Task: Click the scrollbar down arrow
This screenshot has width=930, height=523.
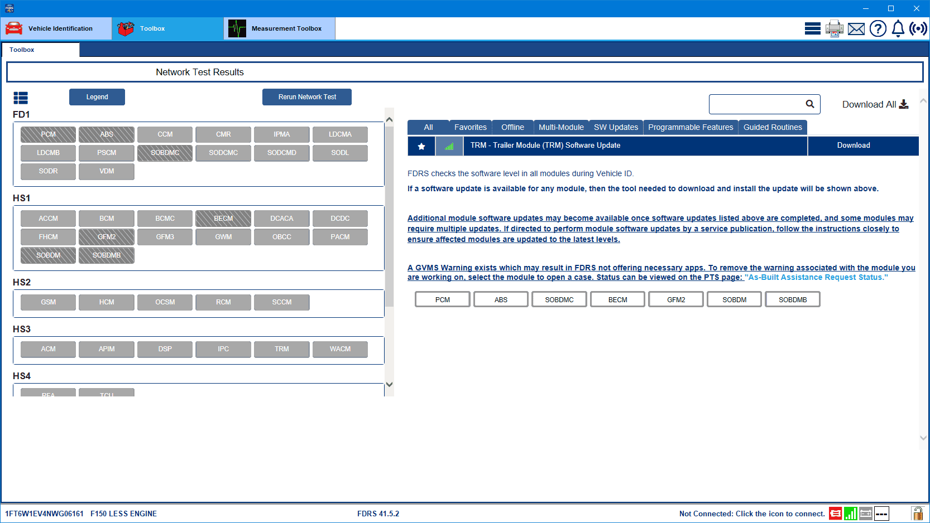Action: (390, 384)
